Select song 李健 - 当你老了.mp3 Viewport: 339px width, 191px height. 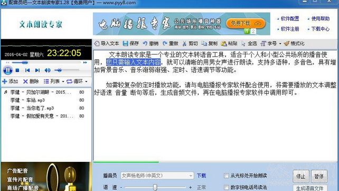[46, 108]
